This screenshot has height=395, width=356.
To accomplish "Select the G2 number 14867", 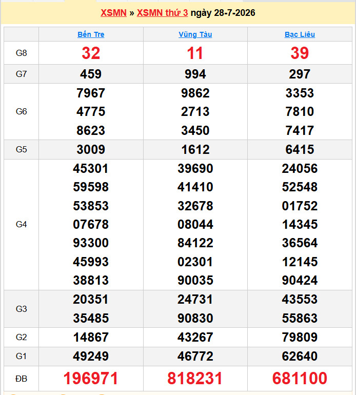I will [x=91, y=337].
